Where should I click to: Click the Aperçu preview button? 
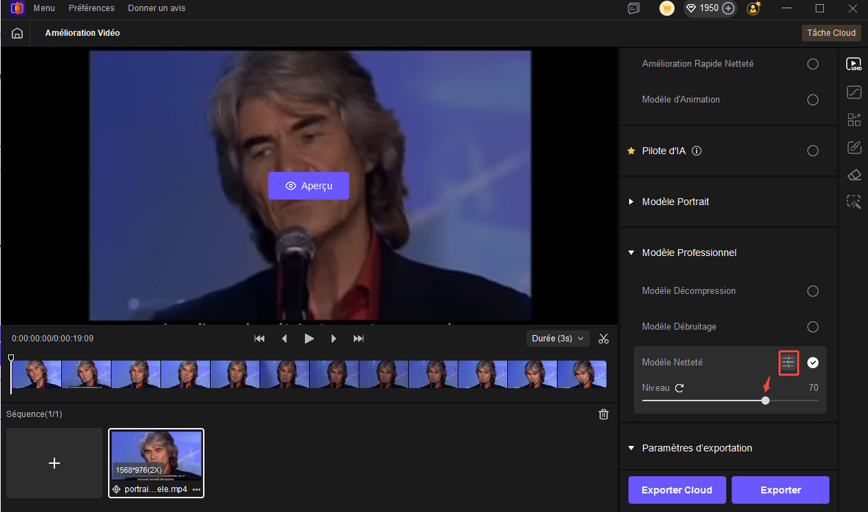(x=308, y=186)
